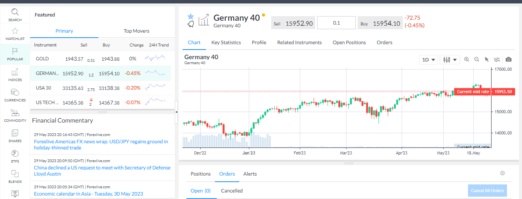
Task: Toggle price alert bell for Germany 40
Action: (191, 24)
